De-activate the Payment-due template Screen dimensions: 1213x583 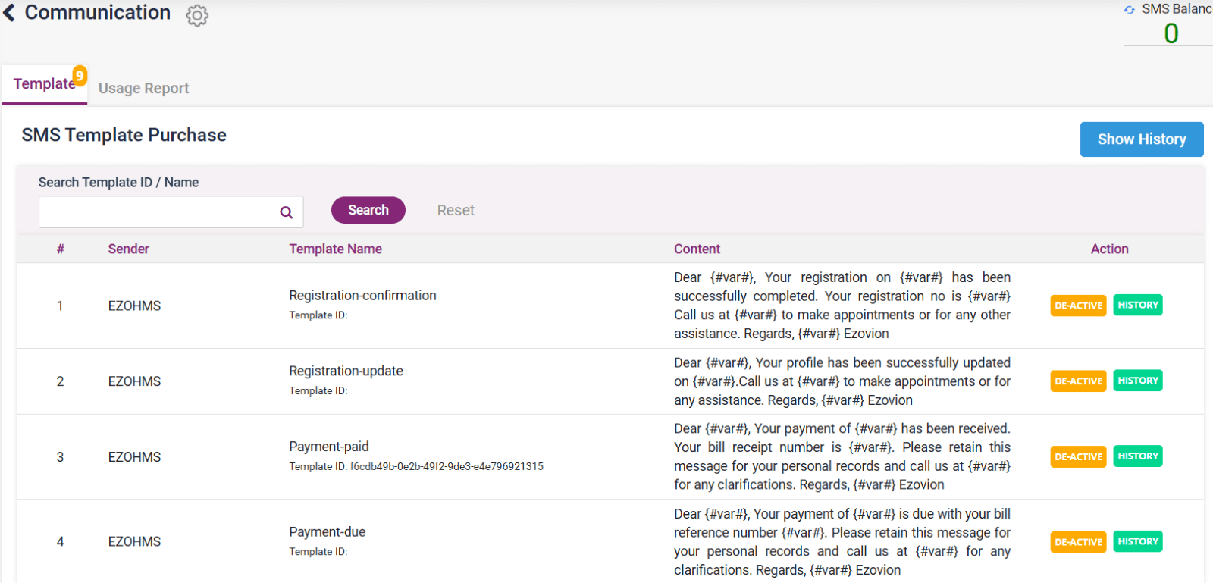tap(1077, 542)
